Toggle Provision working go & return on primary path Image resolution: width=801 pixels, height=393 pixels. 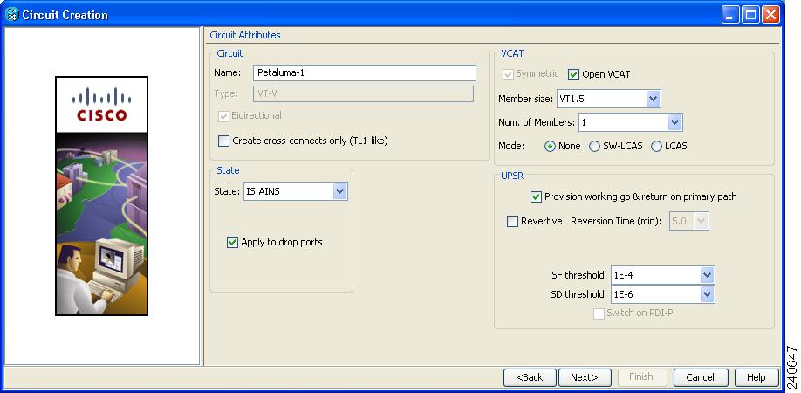click(x=536, y=196)
